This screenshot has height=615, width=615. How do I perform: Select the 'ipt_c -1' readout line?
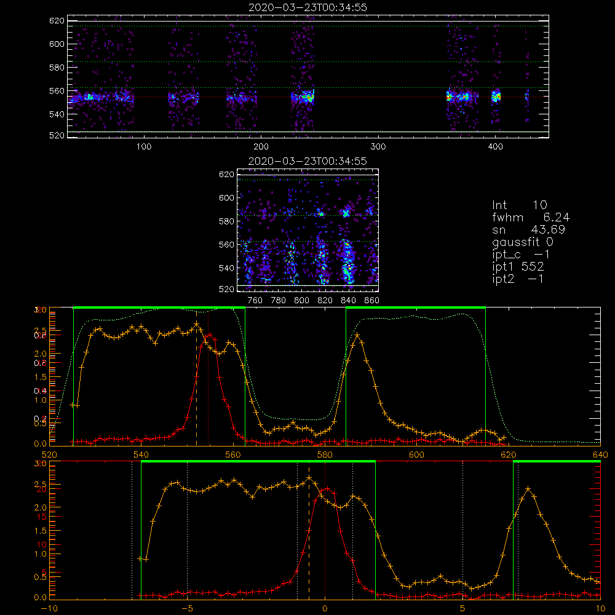point(521,255)
